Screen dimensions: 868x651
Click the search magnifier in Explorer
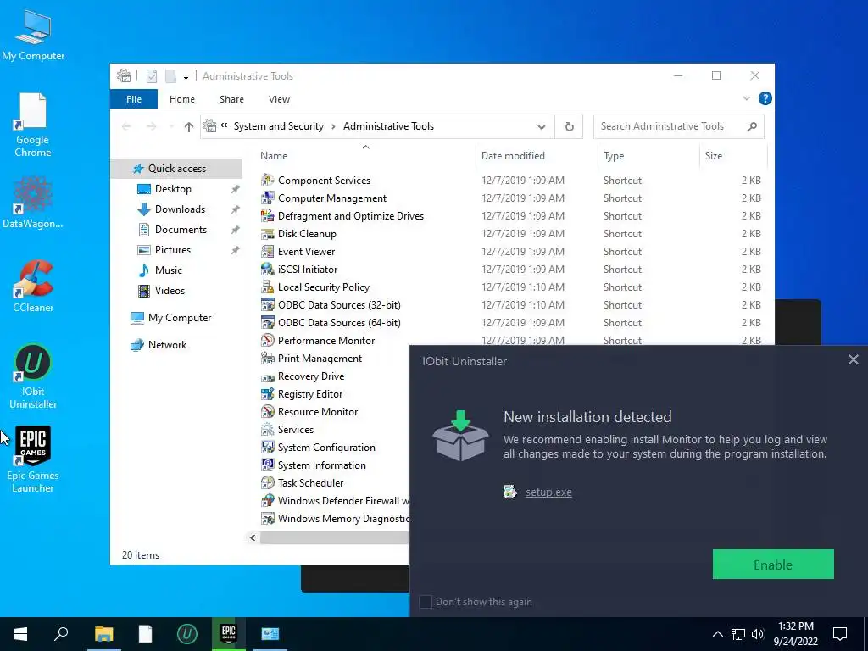point(752,126)
